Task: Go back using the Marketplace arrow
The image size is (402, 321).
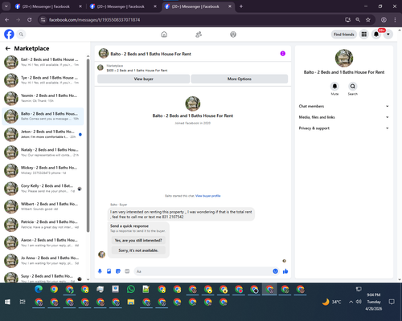Action: [8, 48]
